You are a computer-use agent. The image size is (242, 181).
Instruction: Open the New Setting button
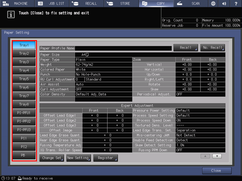click(x=79, y=158)
